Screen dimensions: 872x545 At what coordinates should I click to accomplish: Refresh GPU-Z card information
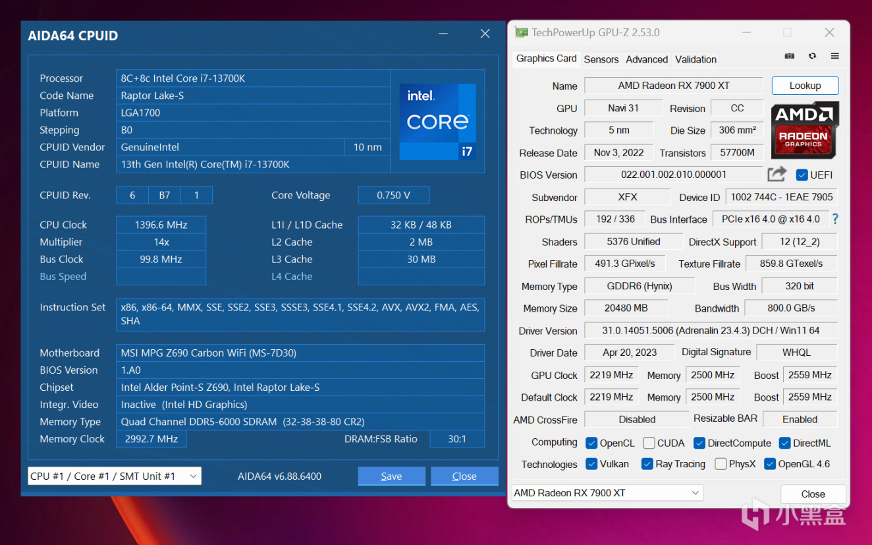[812, 57]
